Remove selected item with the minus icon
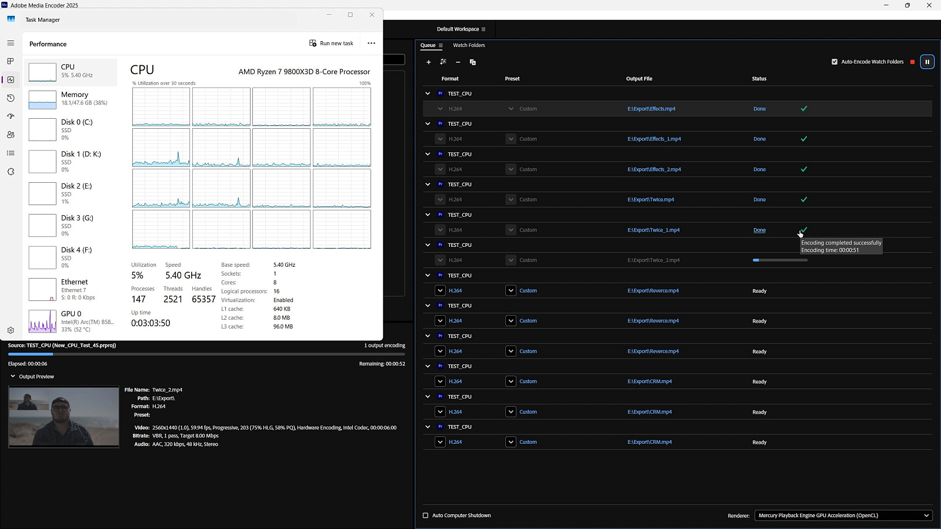This screenshot has width=941, height=529. (x=458, y=62)
